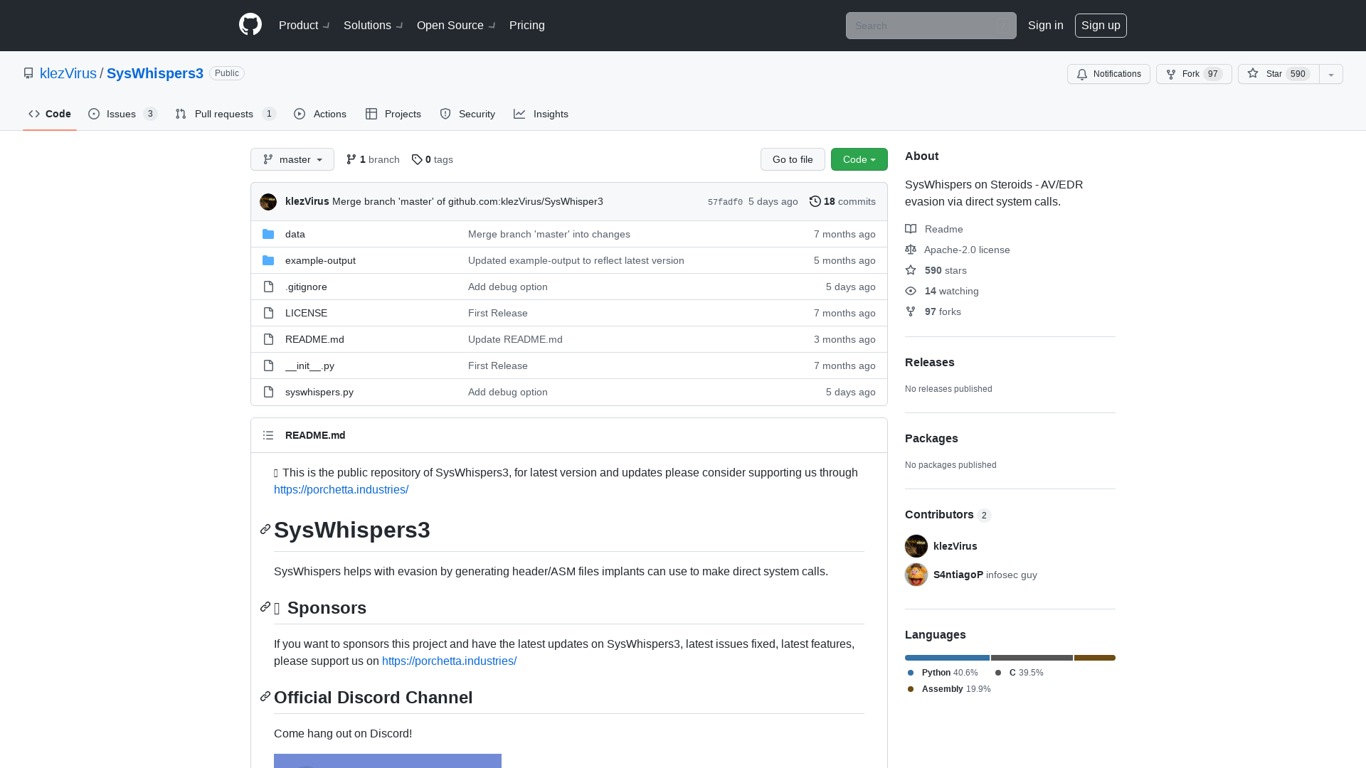Click fork icon next to 97 forks
Image resolution: width=1366 pixels, height=768 pixels.
tap(911, 311)
